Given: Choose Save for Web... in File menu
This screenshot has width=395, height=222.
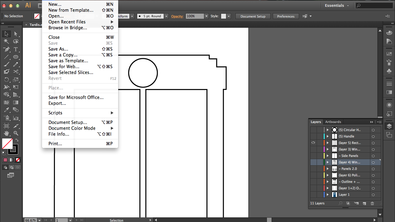Looking at the screenshot, I should coord(80,67).
